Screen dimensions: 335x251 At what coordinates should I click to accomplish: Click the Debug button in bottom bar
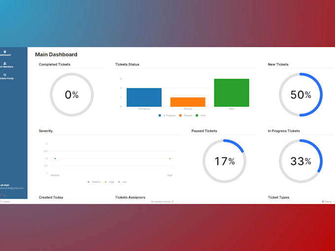point(327,201)
